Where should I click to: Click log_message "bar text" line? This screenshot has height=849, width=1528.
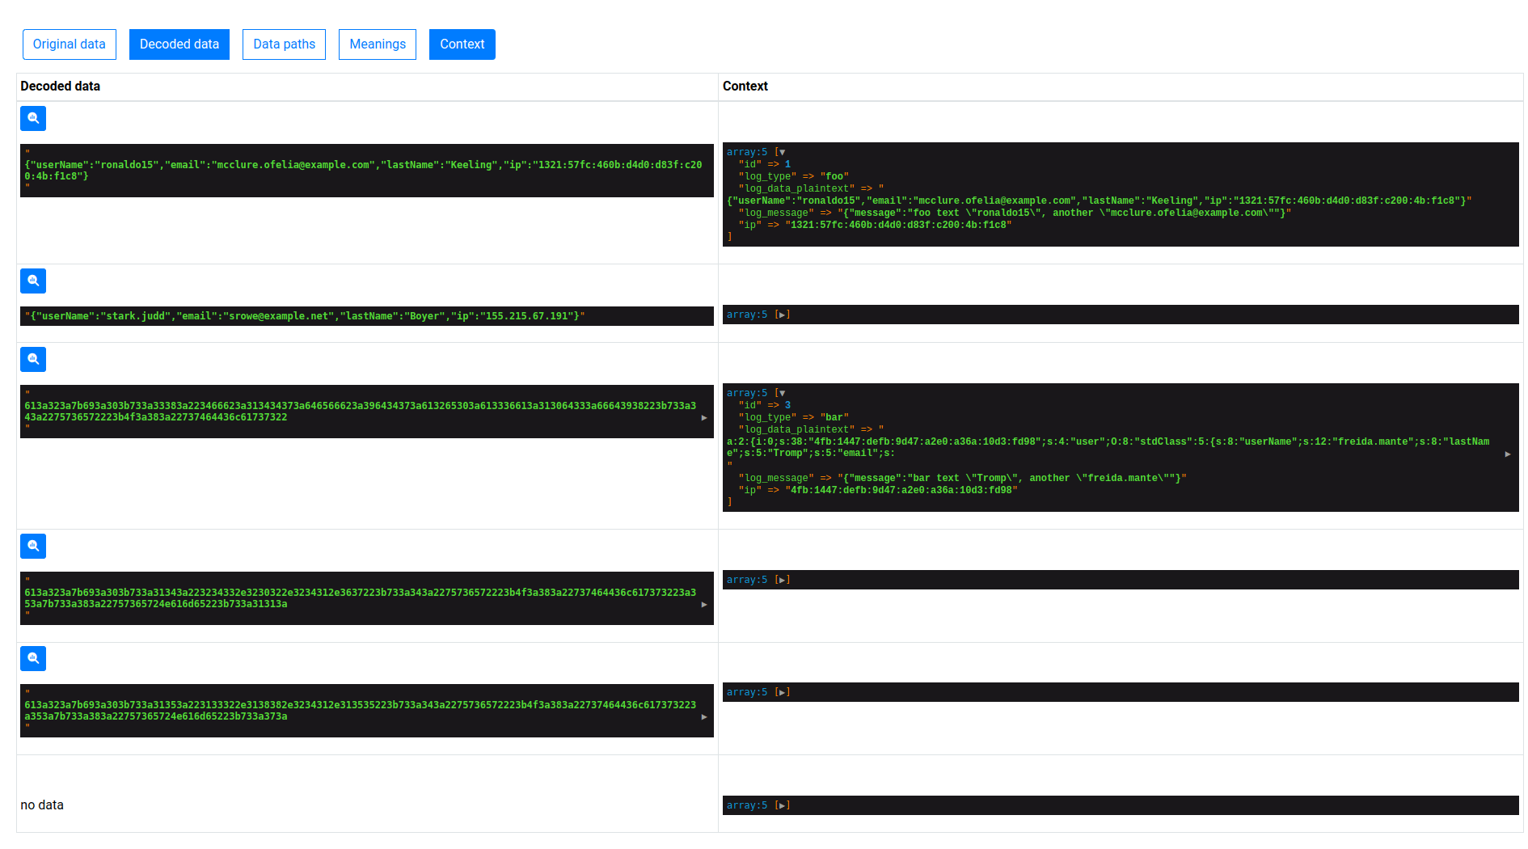click(x=962, y=478)
